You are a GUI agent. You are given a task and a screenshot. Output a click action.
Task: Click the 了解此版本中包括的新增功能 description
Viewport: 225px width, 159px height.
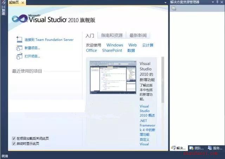146,92
